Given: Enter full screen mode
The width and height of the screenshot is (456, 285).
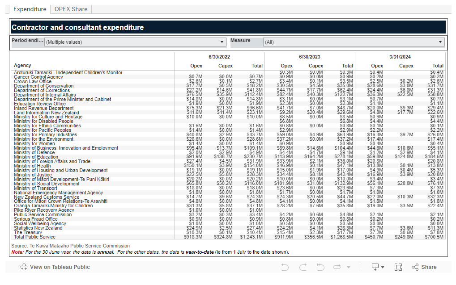Looking at the screenshot, I should (398, 267).
